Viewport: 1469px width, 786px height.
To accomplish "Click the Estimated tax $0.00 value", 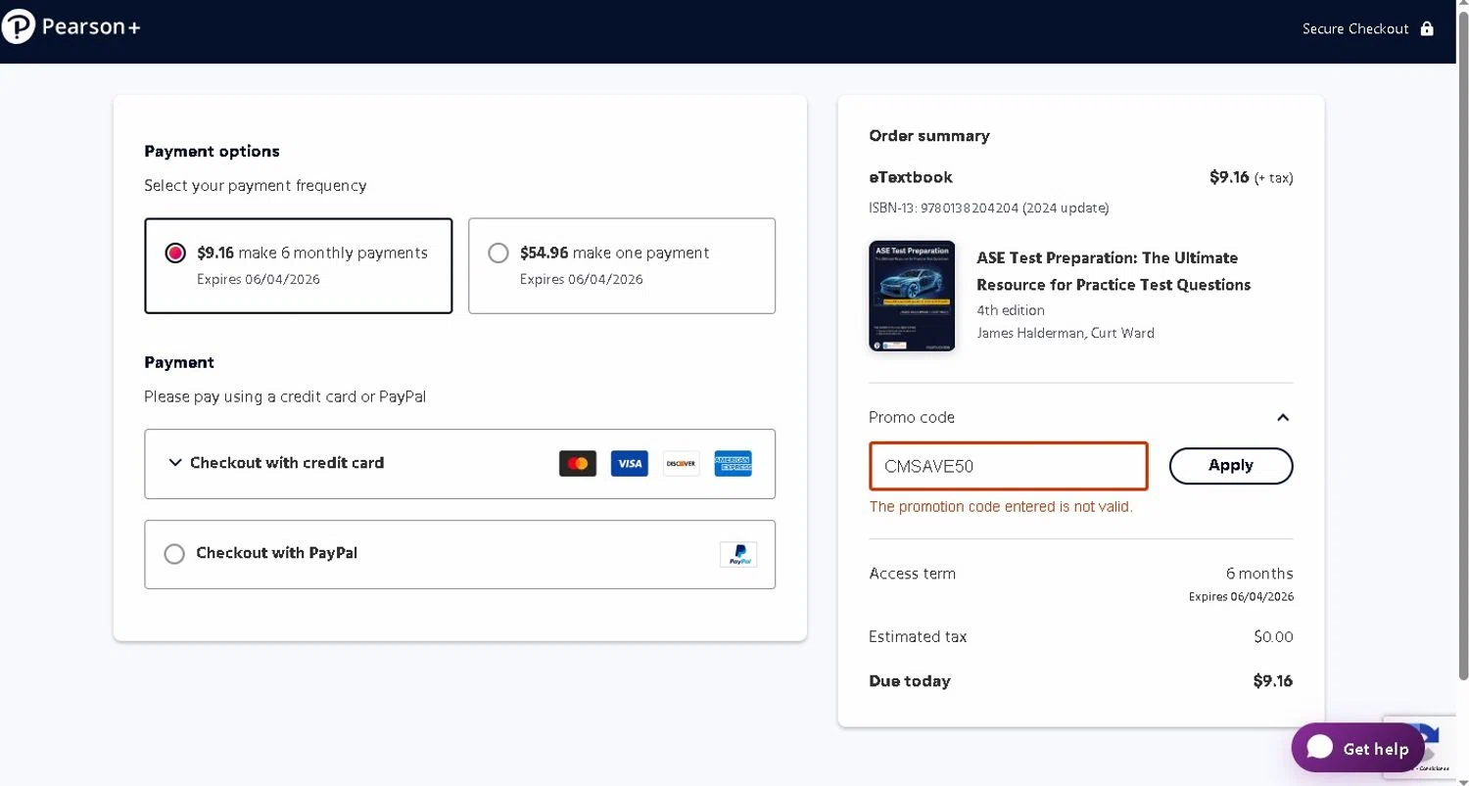I will pyautogui.click(x=1273, y=637).
